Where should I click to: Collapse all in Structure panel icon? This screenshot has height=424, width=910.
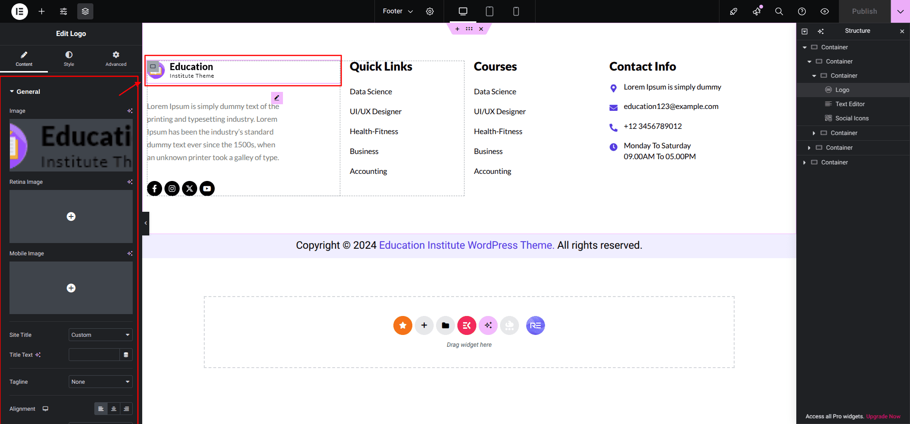coord(804,31)
